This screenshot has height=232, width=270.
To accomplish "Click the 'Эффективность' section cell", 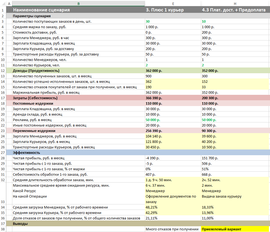I will (79, 152).
